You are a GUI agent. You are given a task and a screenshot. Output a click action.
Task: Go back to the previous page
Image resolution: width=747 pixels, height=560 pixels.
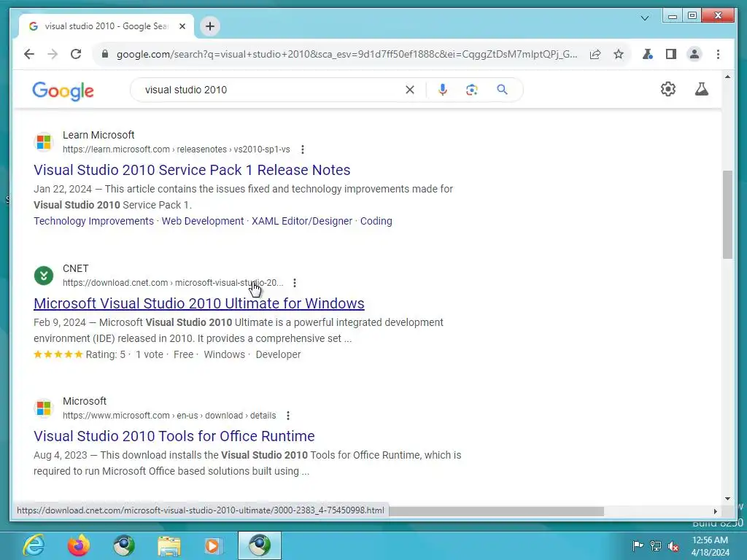(29, 54)
